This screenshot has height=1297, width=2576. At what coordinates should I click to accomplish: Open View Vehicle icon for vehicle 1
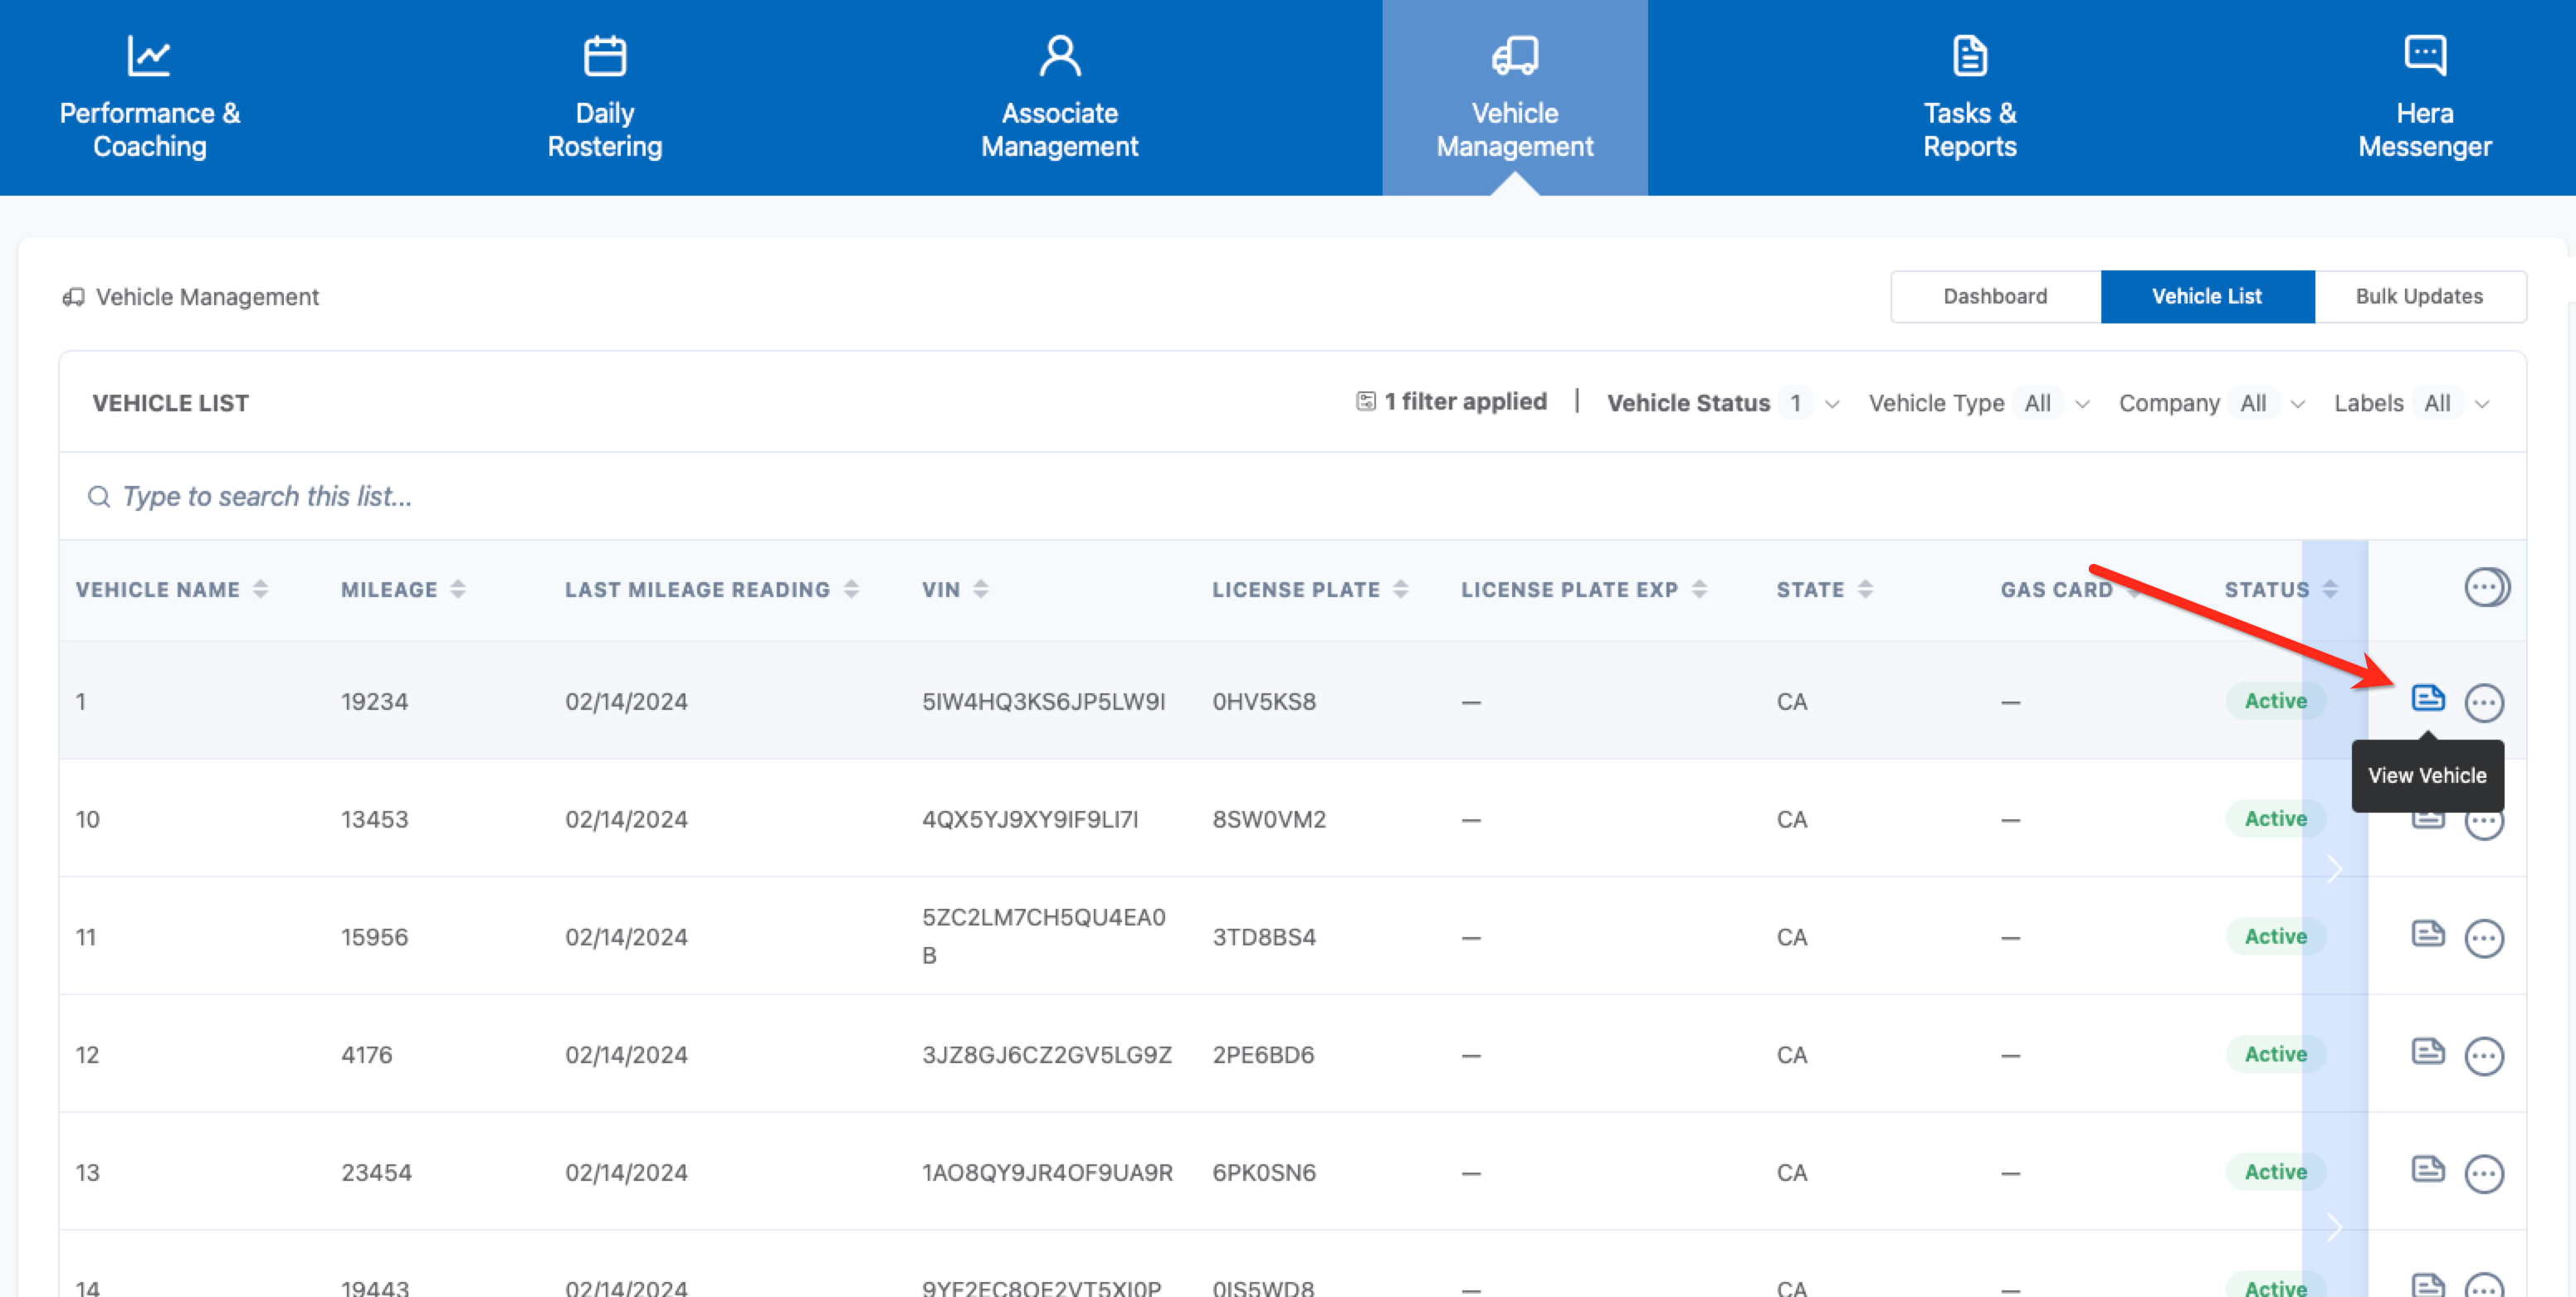2427,698
